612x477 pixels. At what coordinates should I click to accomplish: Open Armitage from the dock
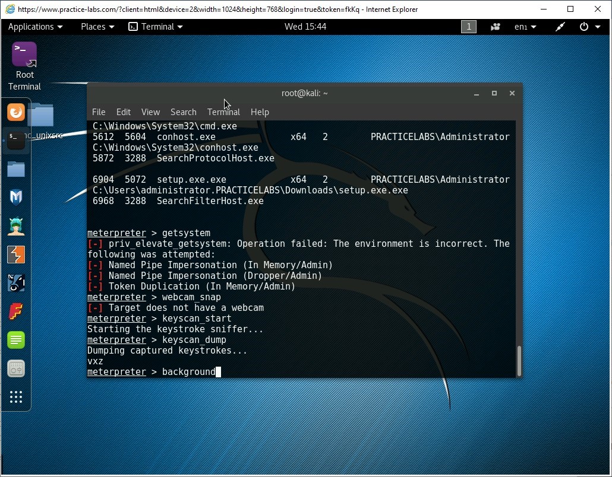16,226
